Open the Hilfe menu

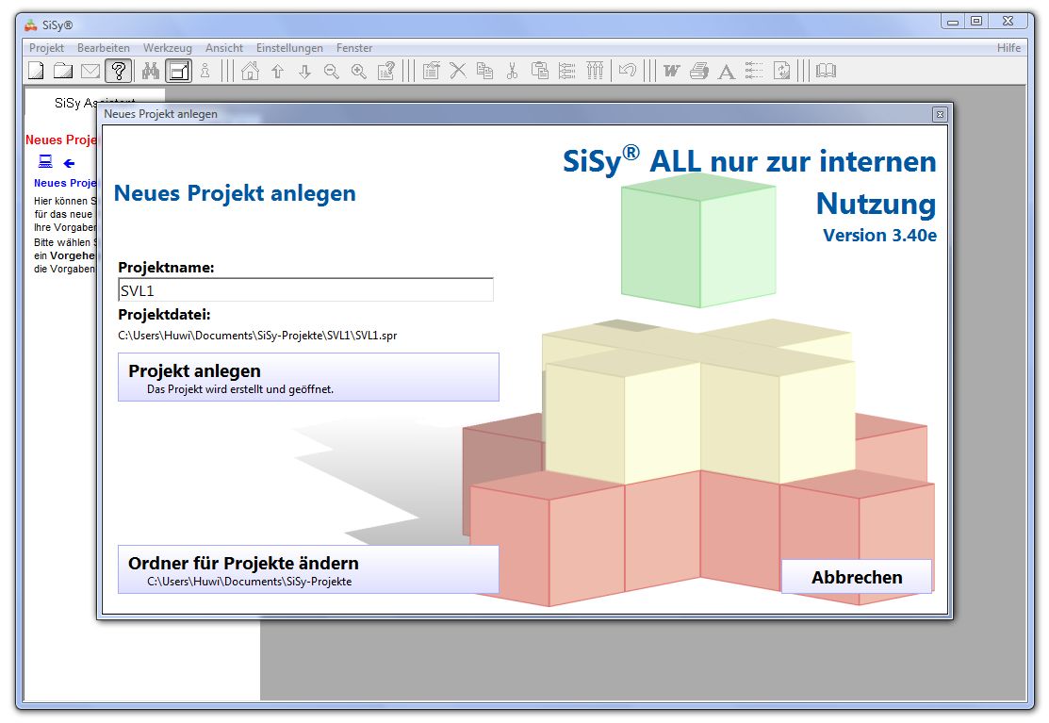click(1008, 48)
